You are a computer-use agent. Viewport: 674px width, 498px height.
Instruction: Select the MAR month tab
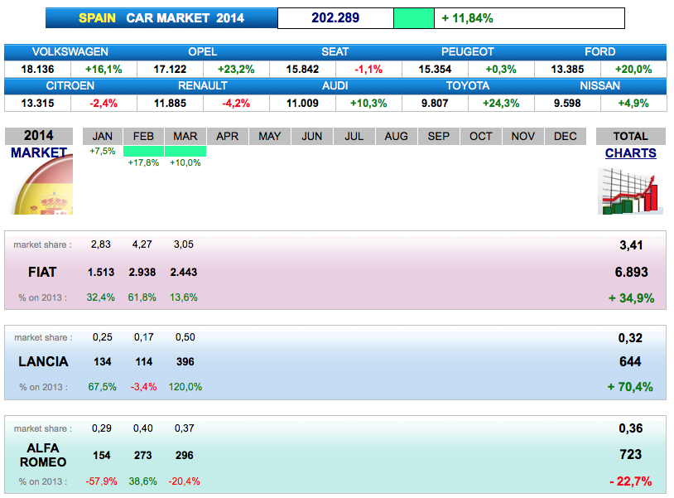[x=185, y=137]
